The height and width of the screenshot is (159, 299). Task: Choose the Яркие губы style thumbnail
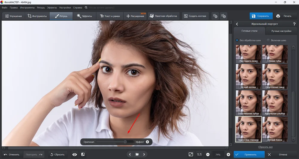(275, 54)
